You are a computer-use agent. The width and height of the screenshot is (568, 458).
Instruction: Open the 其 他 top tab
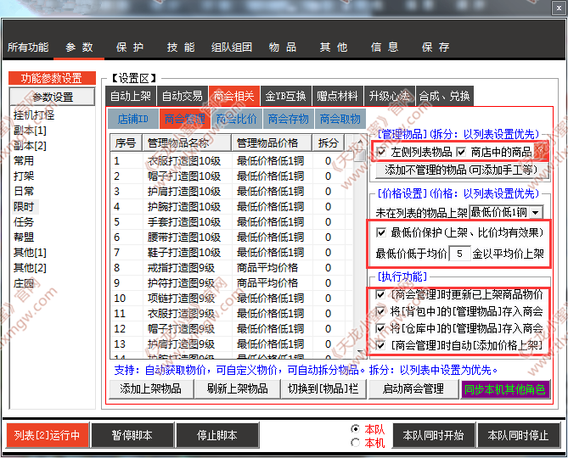point(334,47)
